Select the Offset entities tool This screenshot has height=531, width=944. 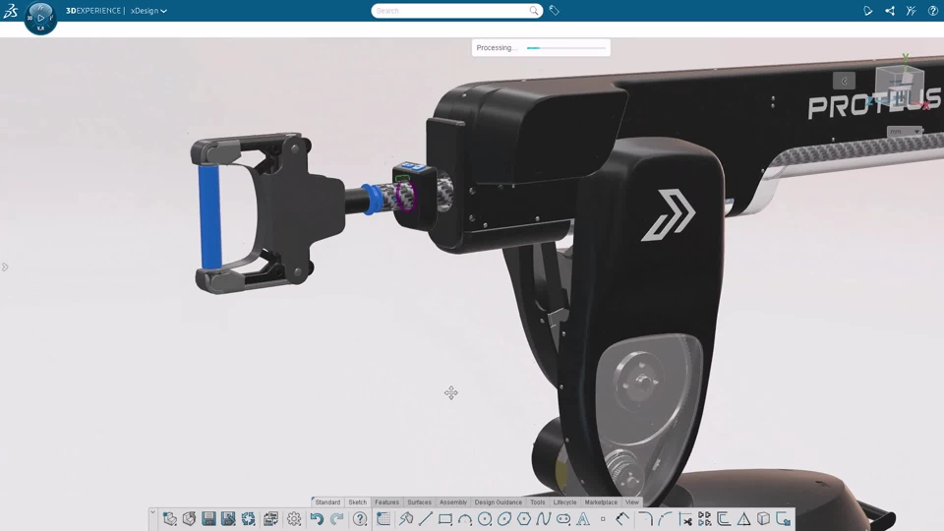click(x=725, y=519)
